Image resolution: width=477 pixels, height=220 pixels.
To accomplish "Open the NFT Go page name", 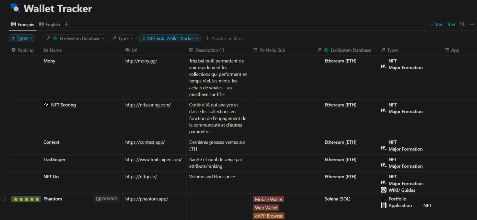I will [x=51, y=177].
